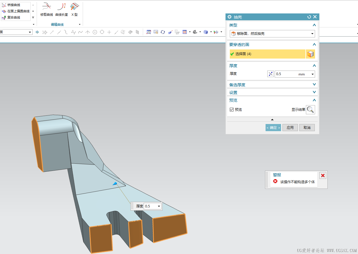Open dropdown arrow next to rendering style cube

tap(211, 32)
